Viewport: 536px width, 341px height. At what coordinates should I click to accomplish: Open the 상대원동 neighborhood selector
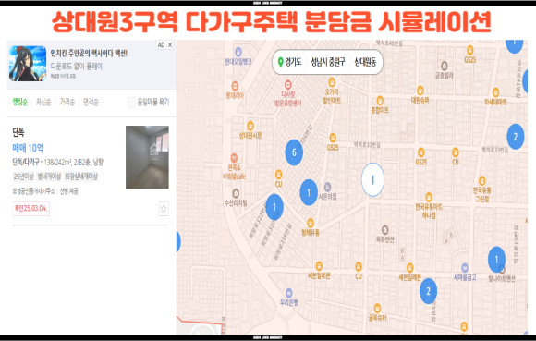pyautogui.click(x=365, y=62)
